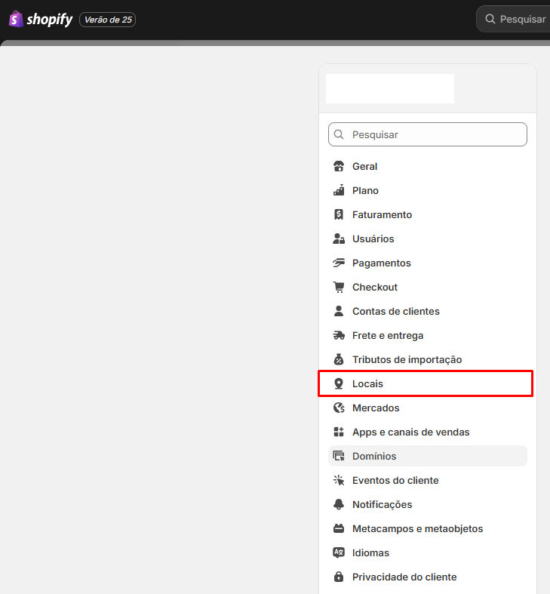Open Mercados settings
Screen dimensions: 550x594
point(428,408)
